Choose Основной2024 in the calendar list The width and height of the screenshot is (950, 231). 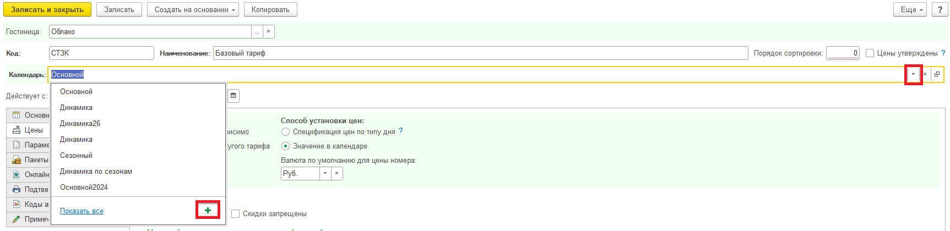pos(138,188)
